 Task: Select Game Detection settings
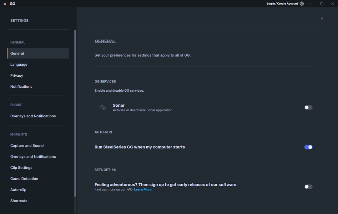pyautogui.click(x=24, y=179)
